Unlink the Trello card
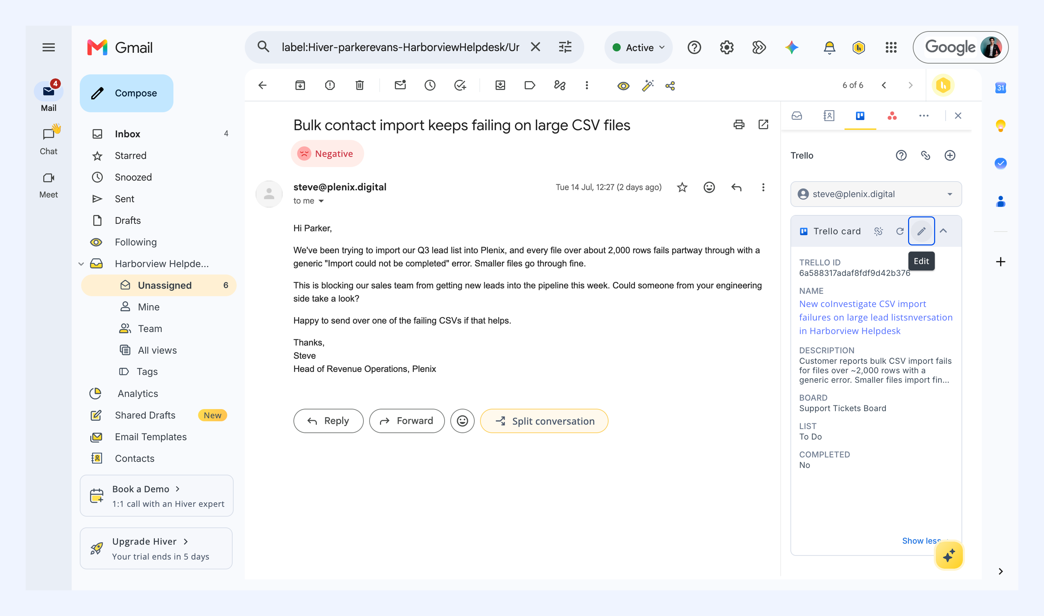The width and height of the screenshot is (1044, 616). (x=878, y=231)
